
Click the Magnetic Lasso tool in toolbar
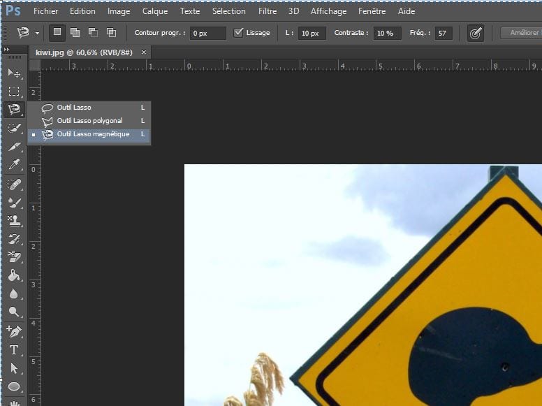coord(14,110)
